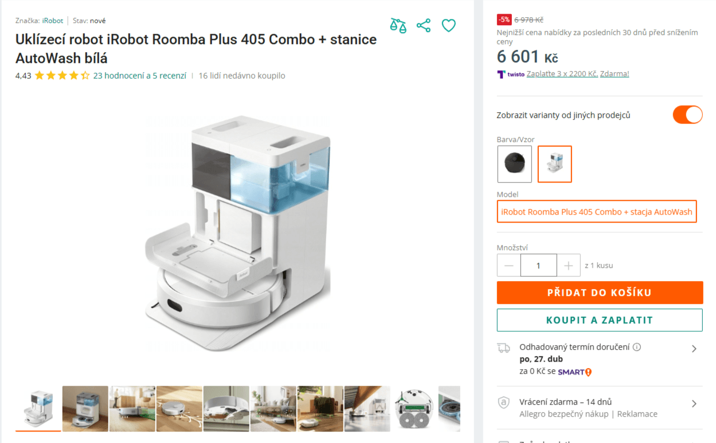Open info icon next to Odhadovaný termín doručení
The width and height of the screenshot is (716, 443).
click(x=637, y=347)
